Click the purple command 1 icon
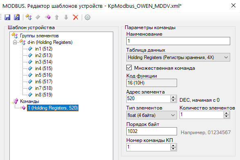Image resolution: width=240 pixels, height=160 pixels. (x=23, y=108)
